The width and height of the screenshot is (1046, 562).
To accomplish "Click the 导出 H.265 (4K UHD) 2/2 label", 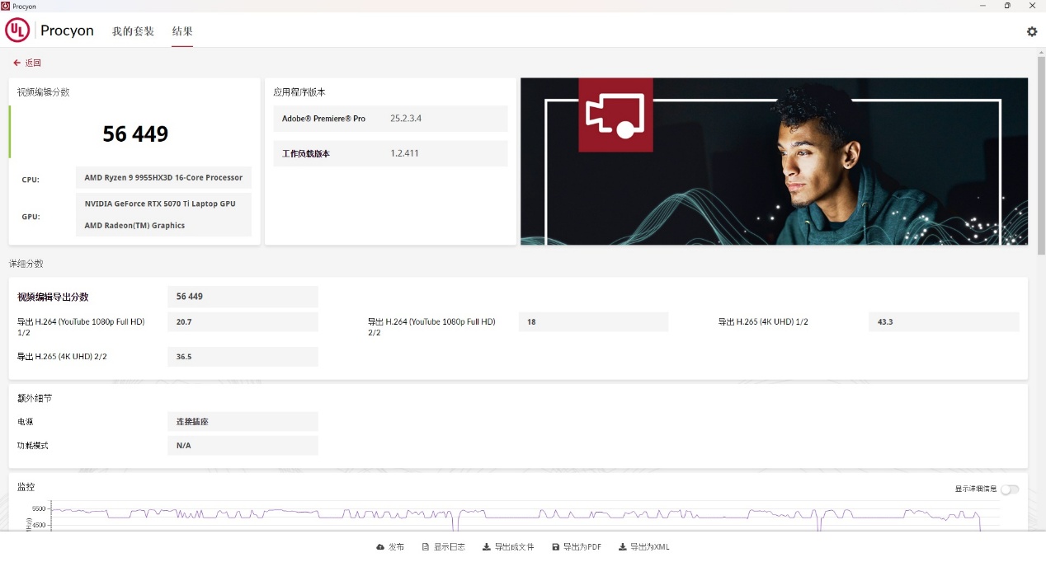I will pyautogui.click(x=62, y=357).
